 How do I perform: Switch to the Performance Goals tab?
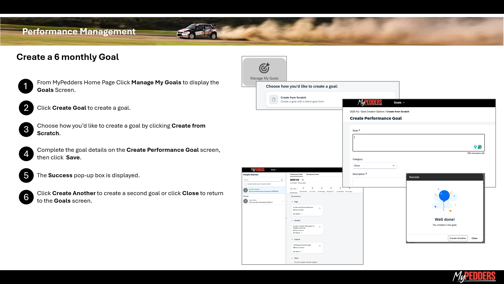[296, 174]
